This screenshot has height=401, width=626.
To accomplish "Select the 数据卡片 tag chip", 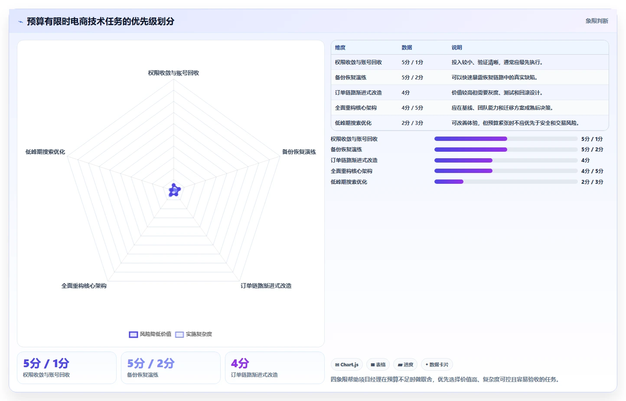I will pyautogui.click(x=437, y=365).
